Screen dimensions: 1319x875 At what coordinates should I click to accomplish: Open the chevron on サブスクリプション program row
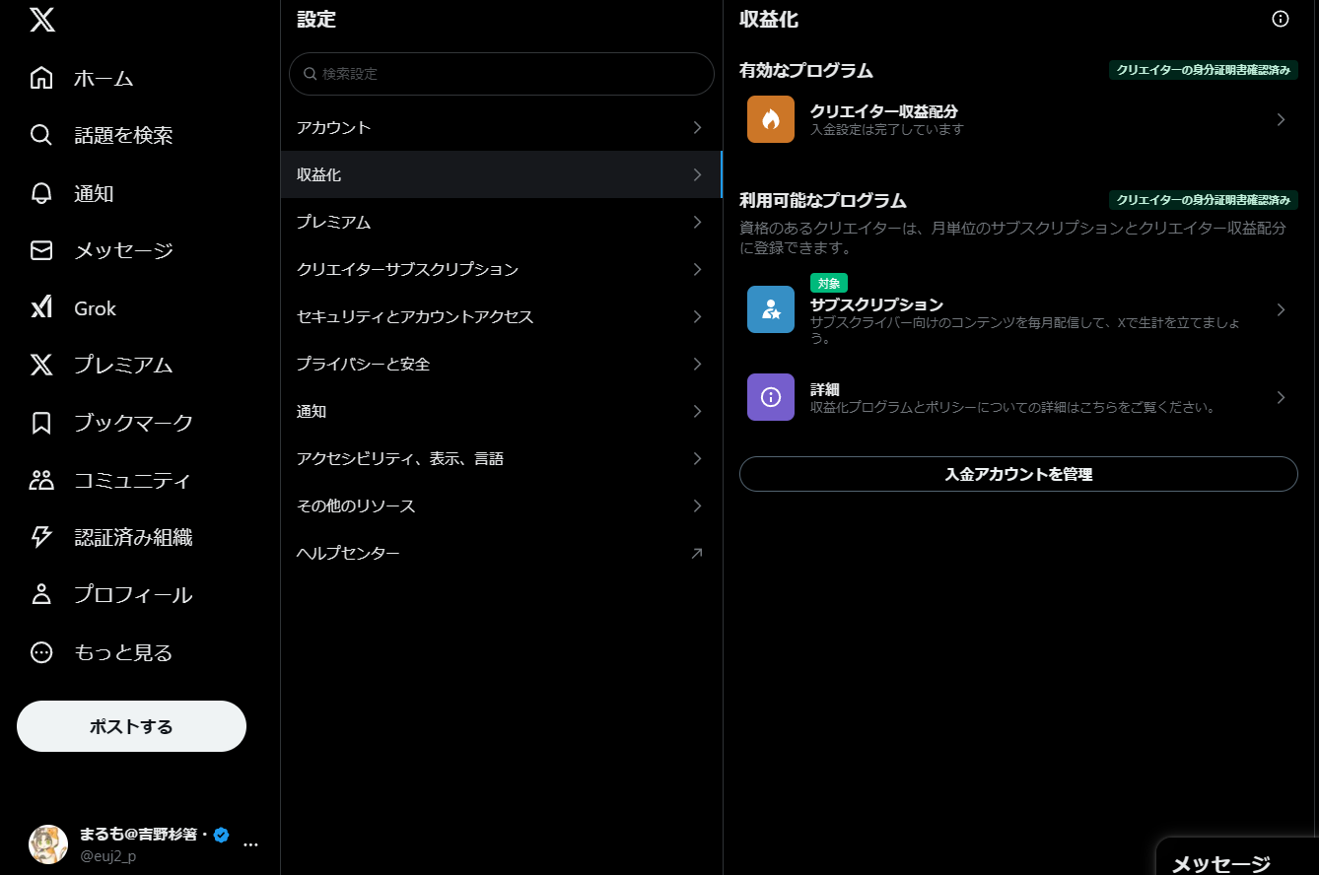tap(1281, 309)
